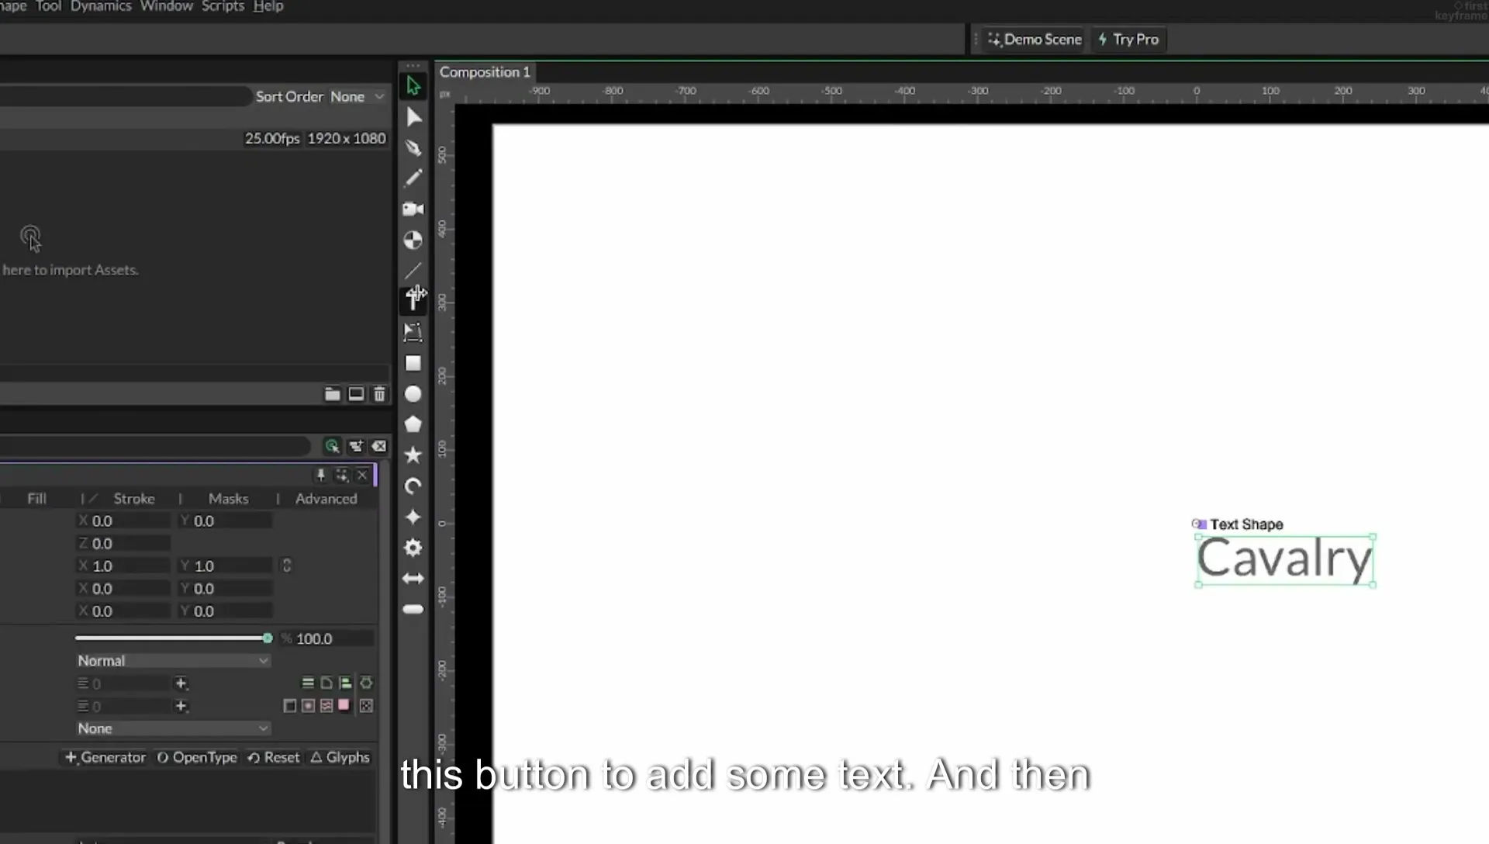
Task: Click the opacity slider handle
Action: [x=268, y=638]
